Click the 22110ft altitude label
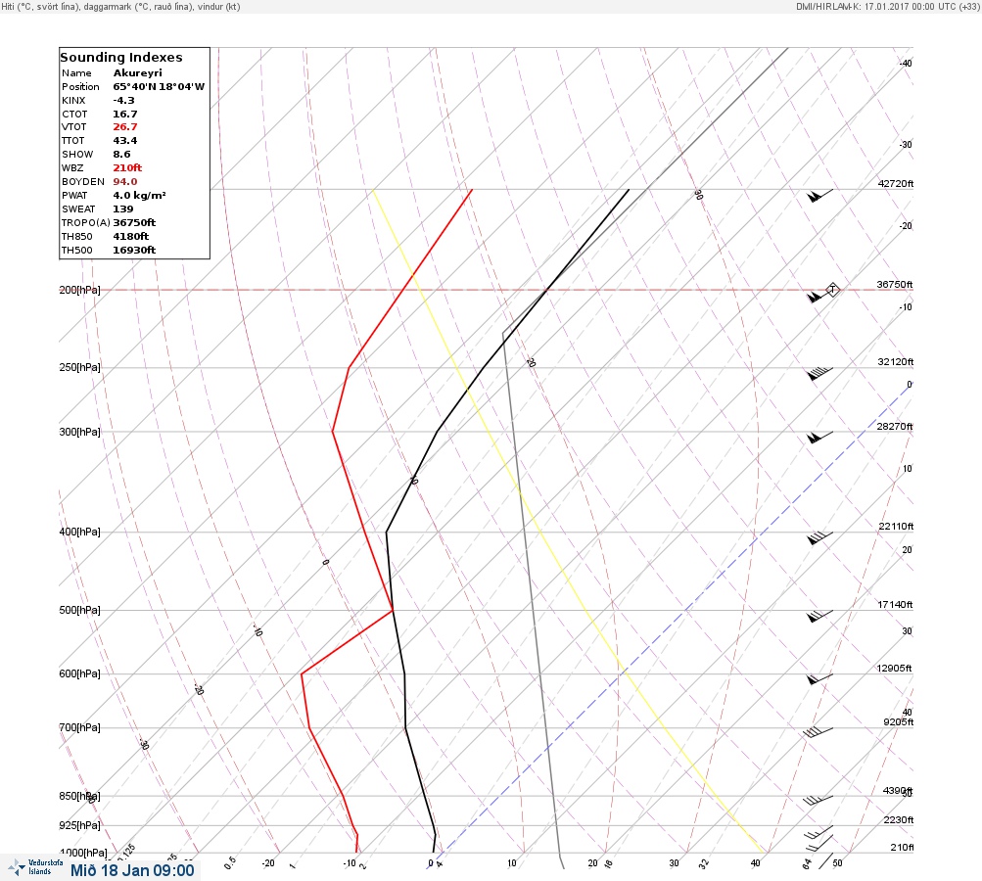This screenshot has height=881, width=982. [896, 526]
